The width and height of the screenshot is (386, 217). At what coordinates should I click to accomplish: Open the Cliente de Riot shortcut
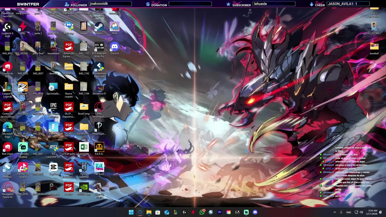[x=8, y=70]
